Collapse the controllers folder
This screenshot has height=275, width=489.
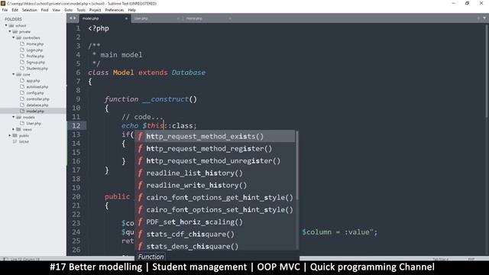click(14, 37)
